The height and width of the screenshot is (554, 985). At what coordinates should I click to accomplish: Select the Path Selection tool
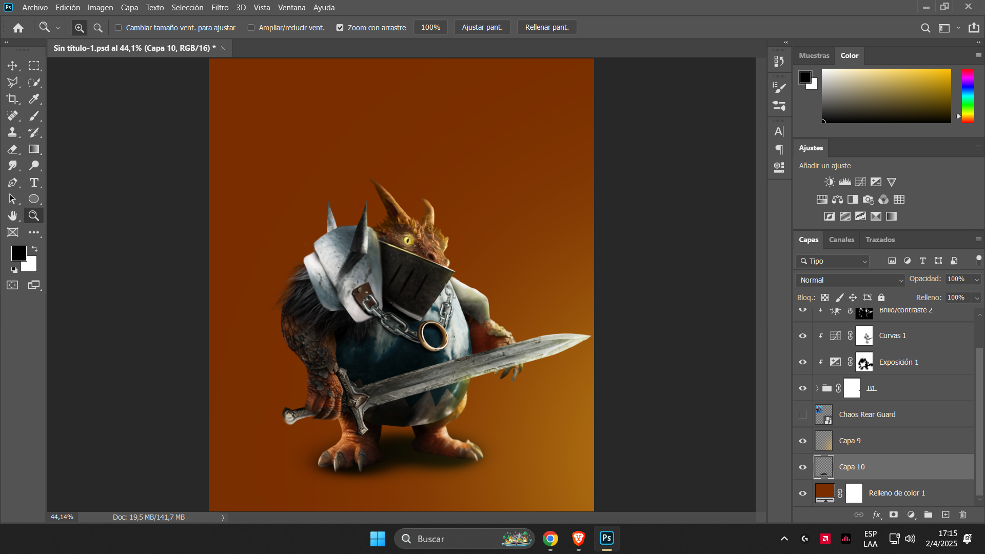12,199
